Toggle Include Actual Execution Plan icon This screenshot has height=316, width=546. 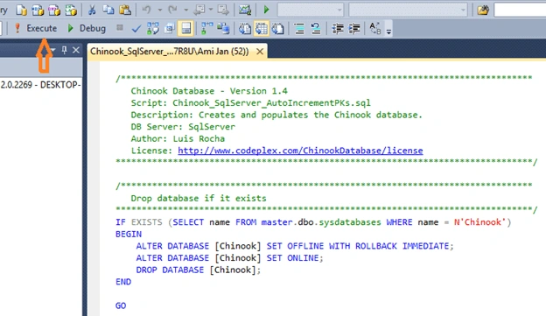click(206, 29)
